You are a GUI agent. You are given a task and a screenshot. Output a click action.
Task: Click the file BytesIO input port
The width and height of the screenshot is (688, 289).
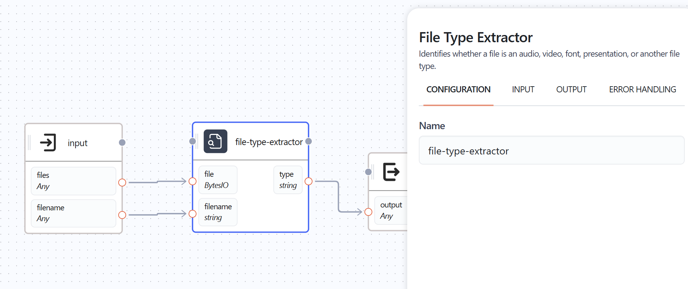coord(193,181)
